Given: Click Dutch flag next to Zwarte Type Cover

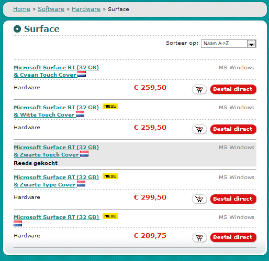Looking at the screenshot, I should (x=81, y=184).
